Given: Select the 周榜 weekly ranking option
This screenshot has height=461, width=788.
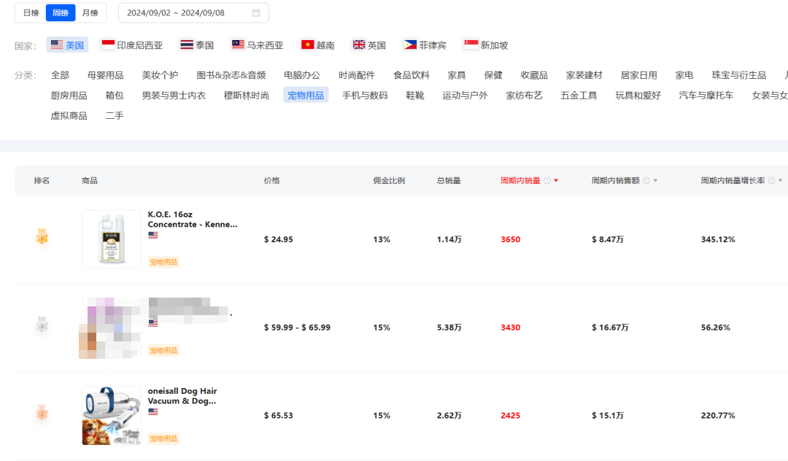Looking at the screenshot, I should (x=61, y=13).
